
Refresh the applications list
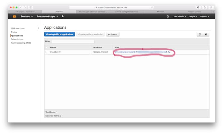200,34
